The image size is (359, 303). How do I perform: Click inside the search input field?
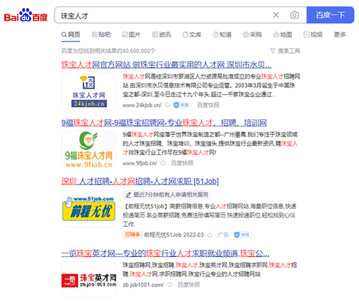163,15
